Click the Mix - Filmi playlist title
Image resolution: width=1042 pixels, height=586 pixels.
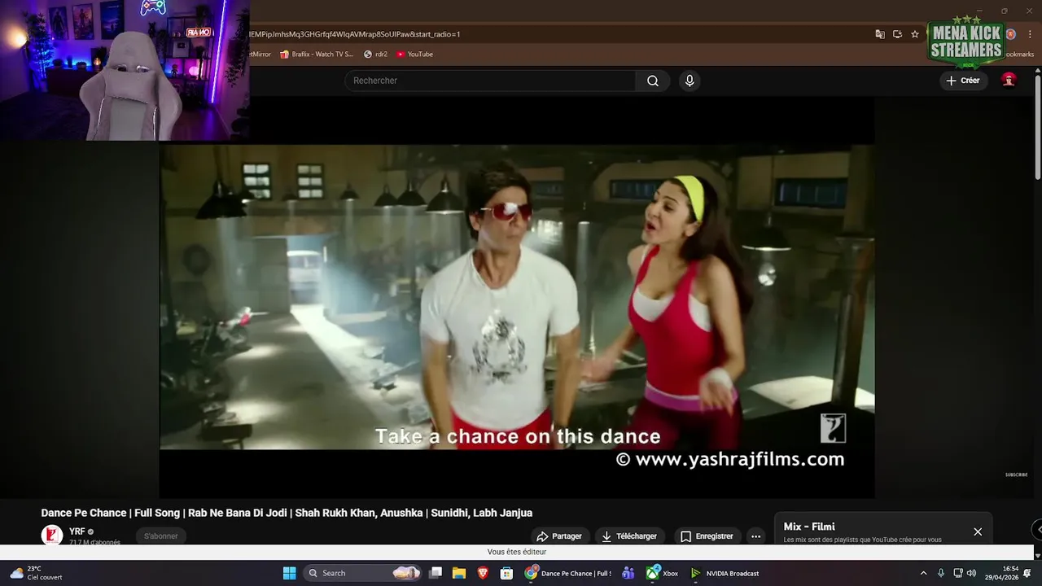[x=809, y=527]
